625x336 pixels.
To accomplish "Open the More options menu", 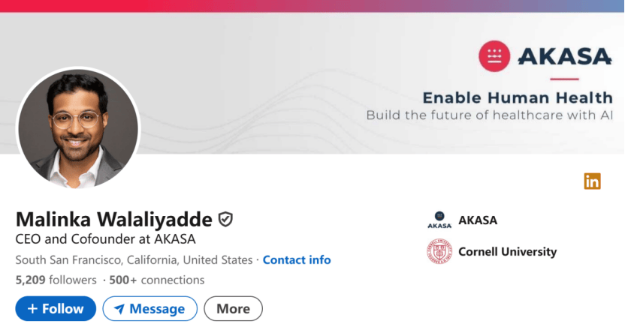I will click(233, 308).
